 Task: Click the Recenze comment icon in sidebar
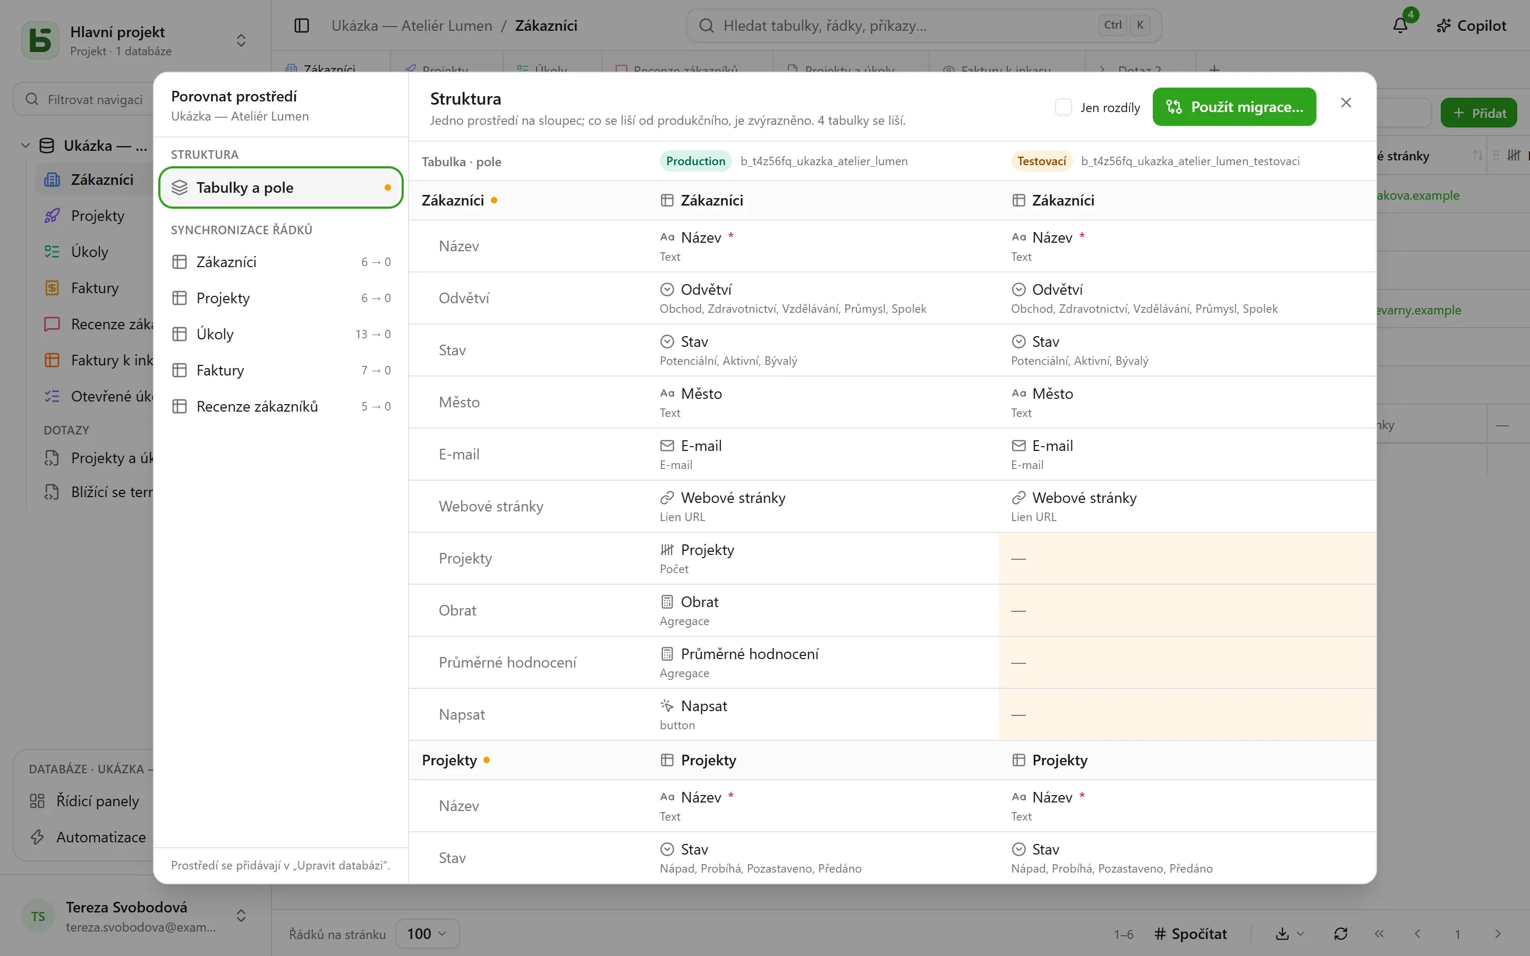click(52, 325)
